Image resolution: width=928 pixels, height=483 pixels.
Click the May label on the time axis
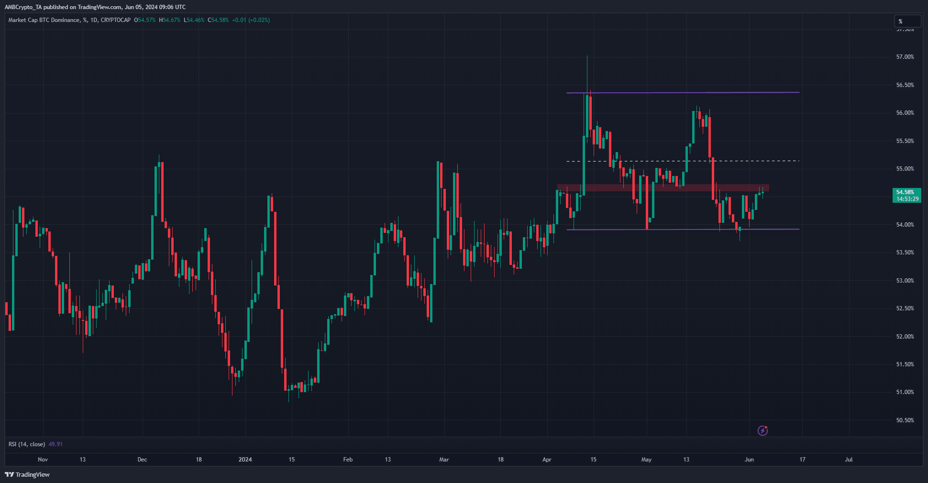(646, 460)
